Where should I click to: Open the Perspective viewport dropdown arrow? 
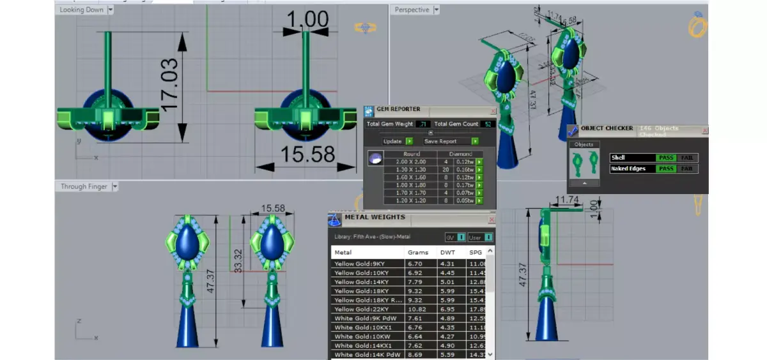tap(436, 10)
